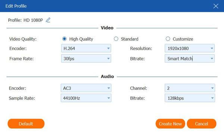This screenshot has width=224, height=135.
Task: Click the Edit Profile title text
Action: pos(16,6)
